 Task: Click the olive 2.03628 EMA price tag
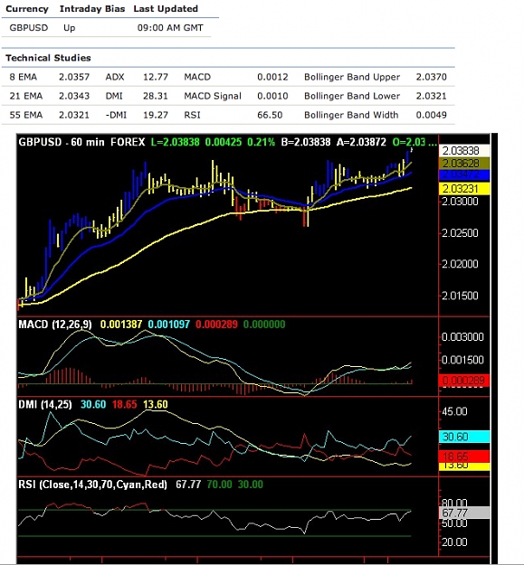tap(464, 164)
